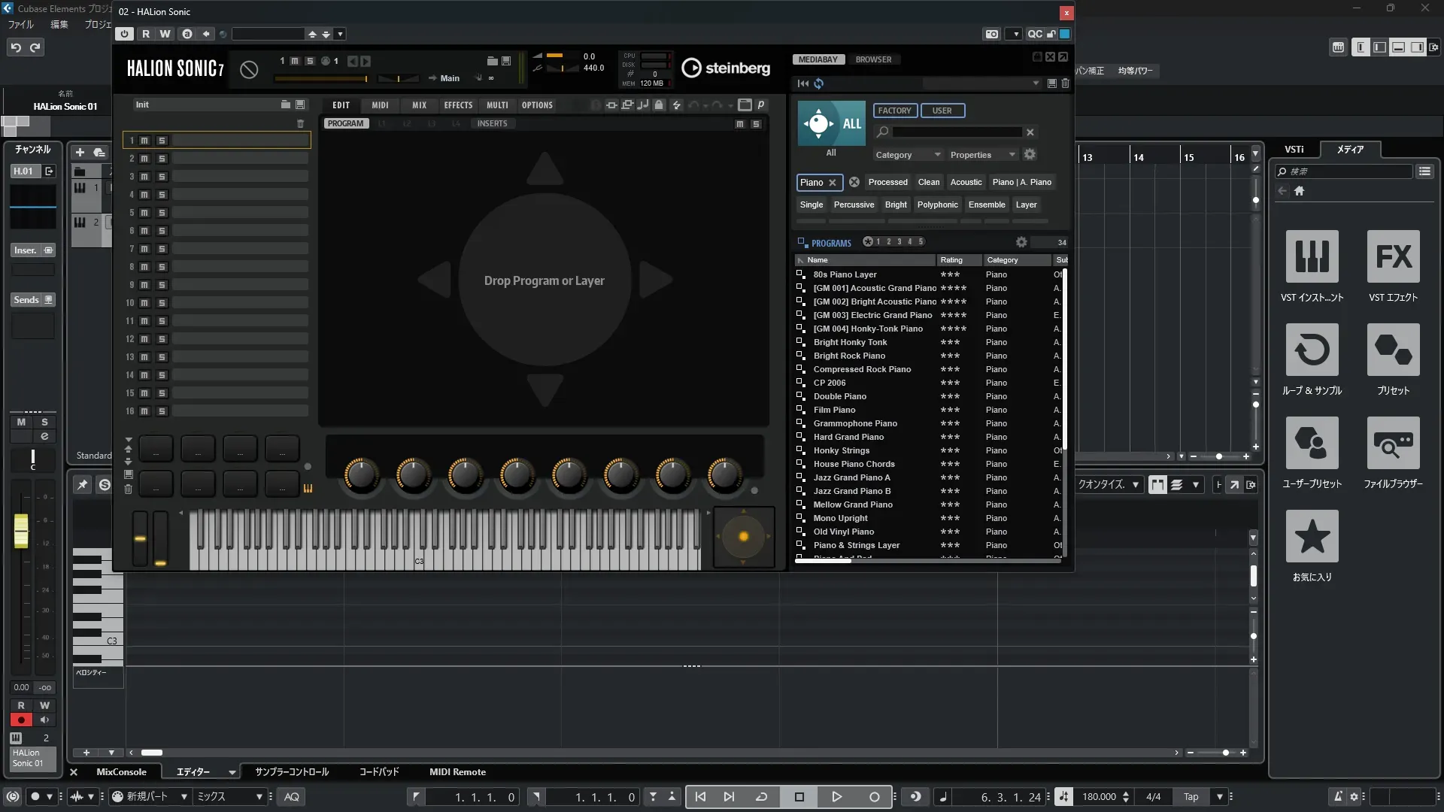Click the MediaBay ALL instrument icon

click(831, 123)
